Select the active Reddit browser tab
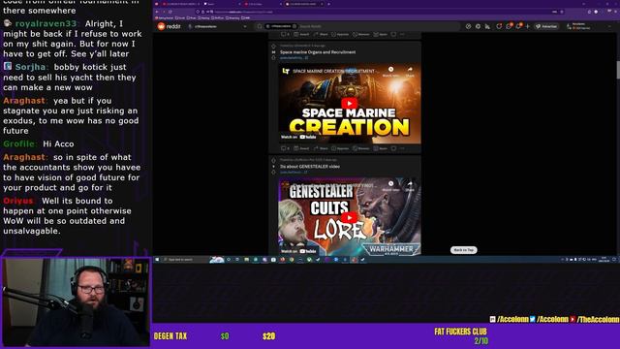Screen dimensions: 620x349 point(303,4)
